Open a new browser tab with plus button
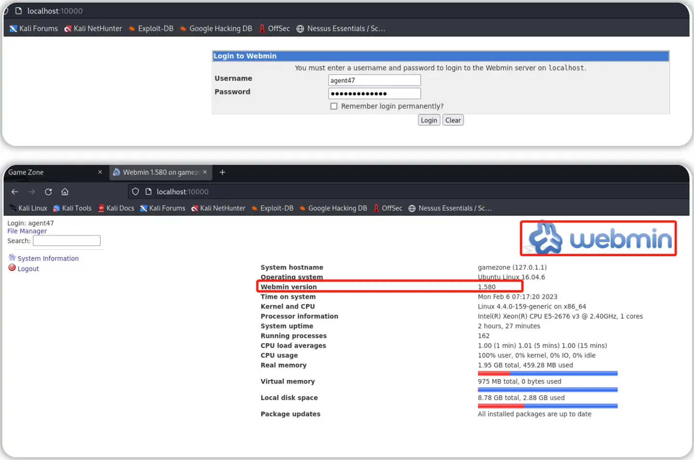694x460 pixels. (x=222, y=172)
